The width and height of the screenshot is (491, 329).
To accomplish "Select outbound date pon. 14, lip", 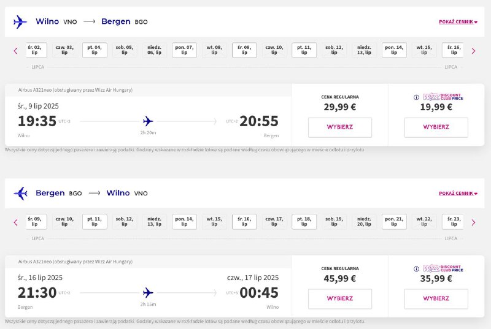I will pos(394,50).
